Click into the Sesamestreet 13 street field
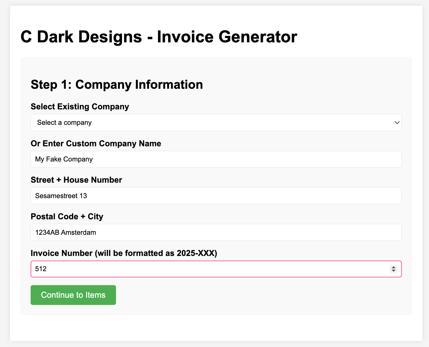This screenshot has height=347, width=429. (216, 196)
